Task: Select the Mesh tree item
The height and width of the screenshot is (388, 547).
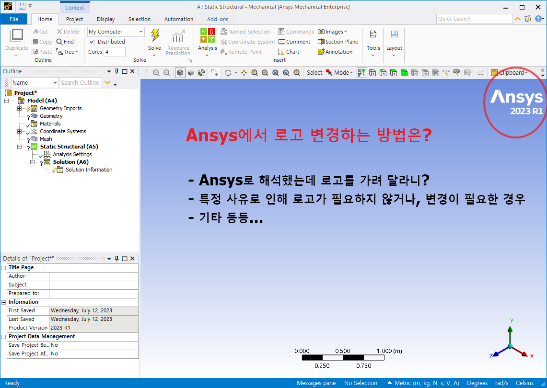Action: [46, 139]
